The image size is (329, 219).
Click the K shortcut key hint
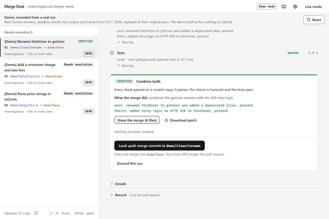pyautogui.click(x=57, y=213)
